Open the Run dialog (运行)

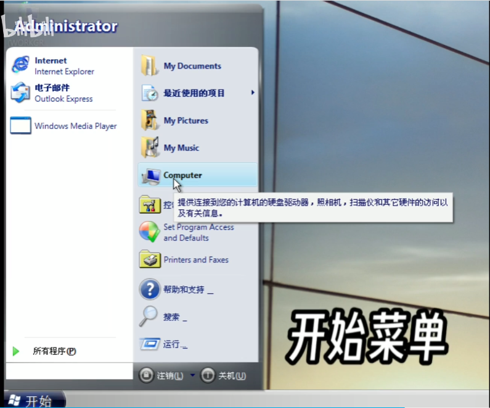pyautogui.click(x=174, y=344)
